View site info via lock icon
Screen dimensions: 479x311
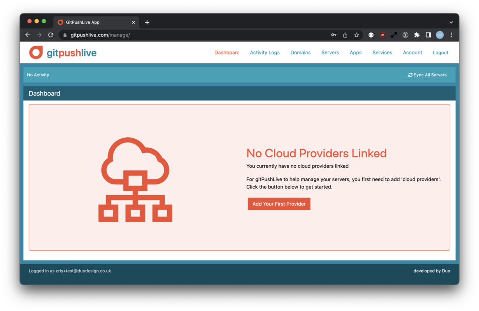pyautogui.click(x=65, y=35)
